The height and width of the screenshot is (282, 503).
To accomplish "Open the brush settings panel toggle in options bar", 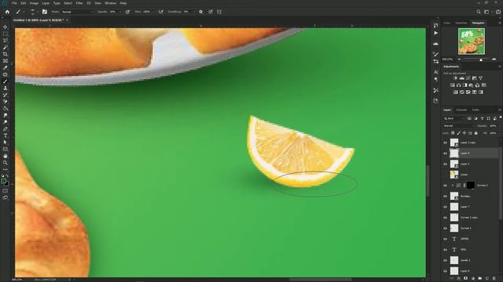I will pos(45,12).
